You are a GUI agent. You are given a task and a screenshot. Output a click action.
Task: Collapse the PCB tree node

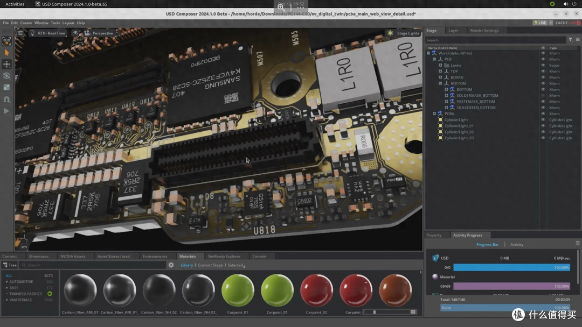point(434,59)
